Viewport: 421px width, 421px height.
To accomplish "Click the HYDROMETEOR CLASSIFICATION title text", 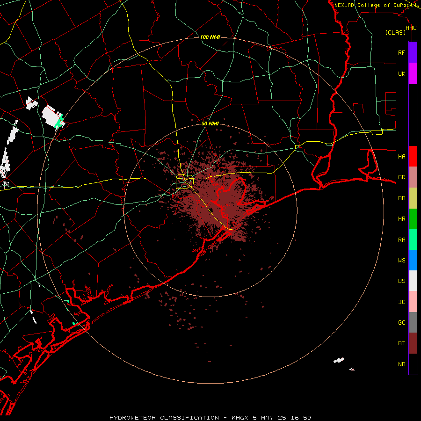I will pos(164,418).
